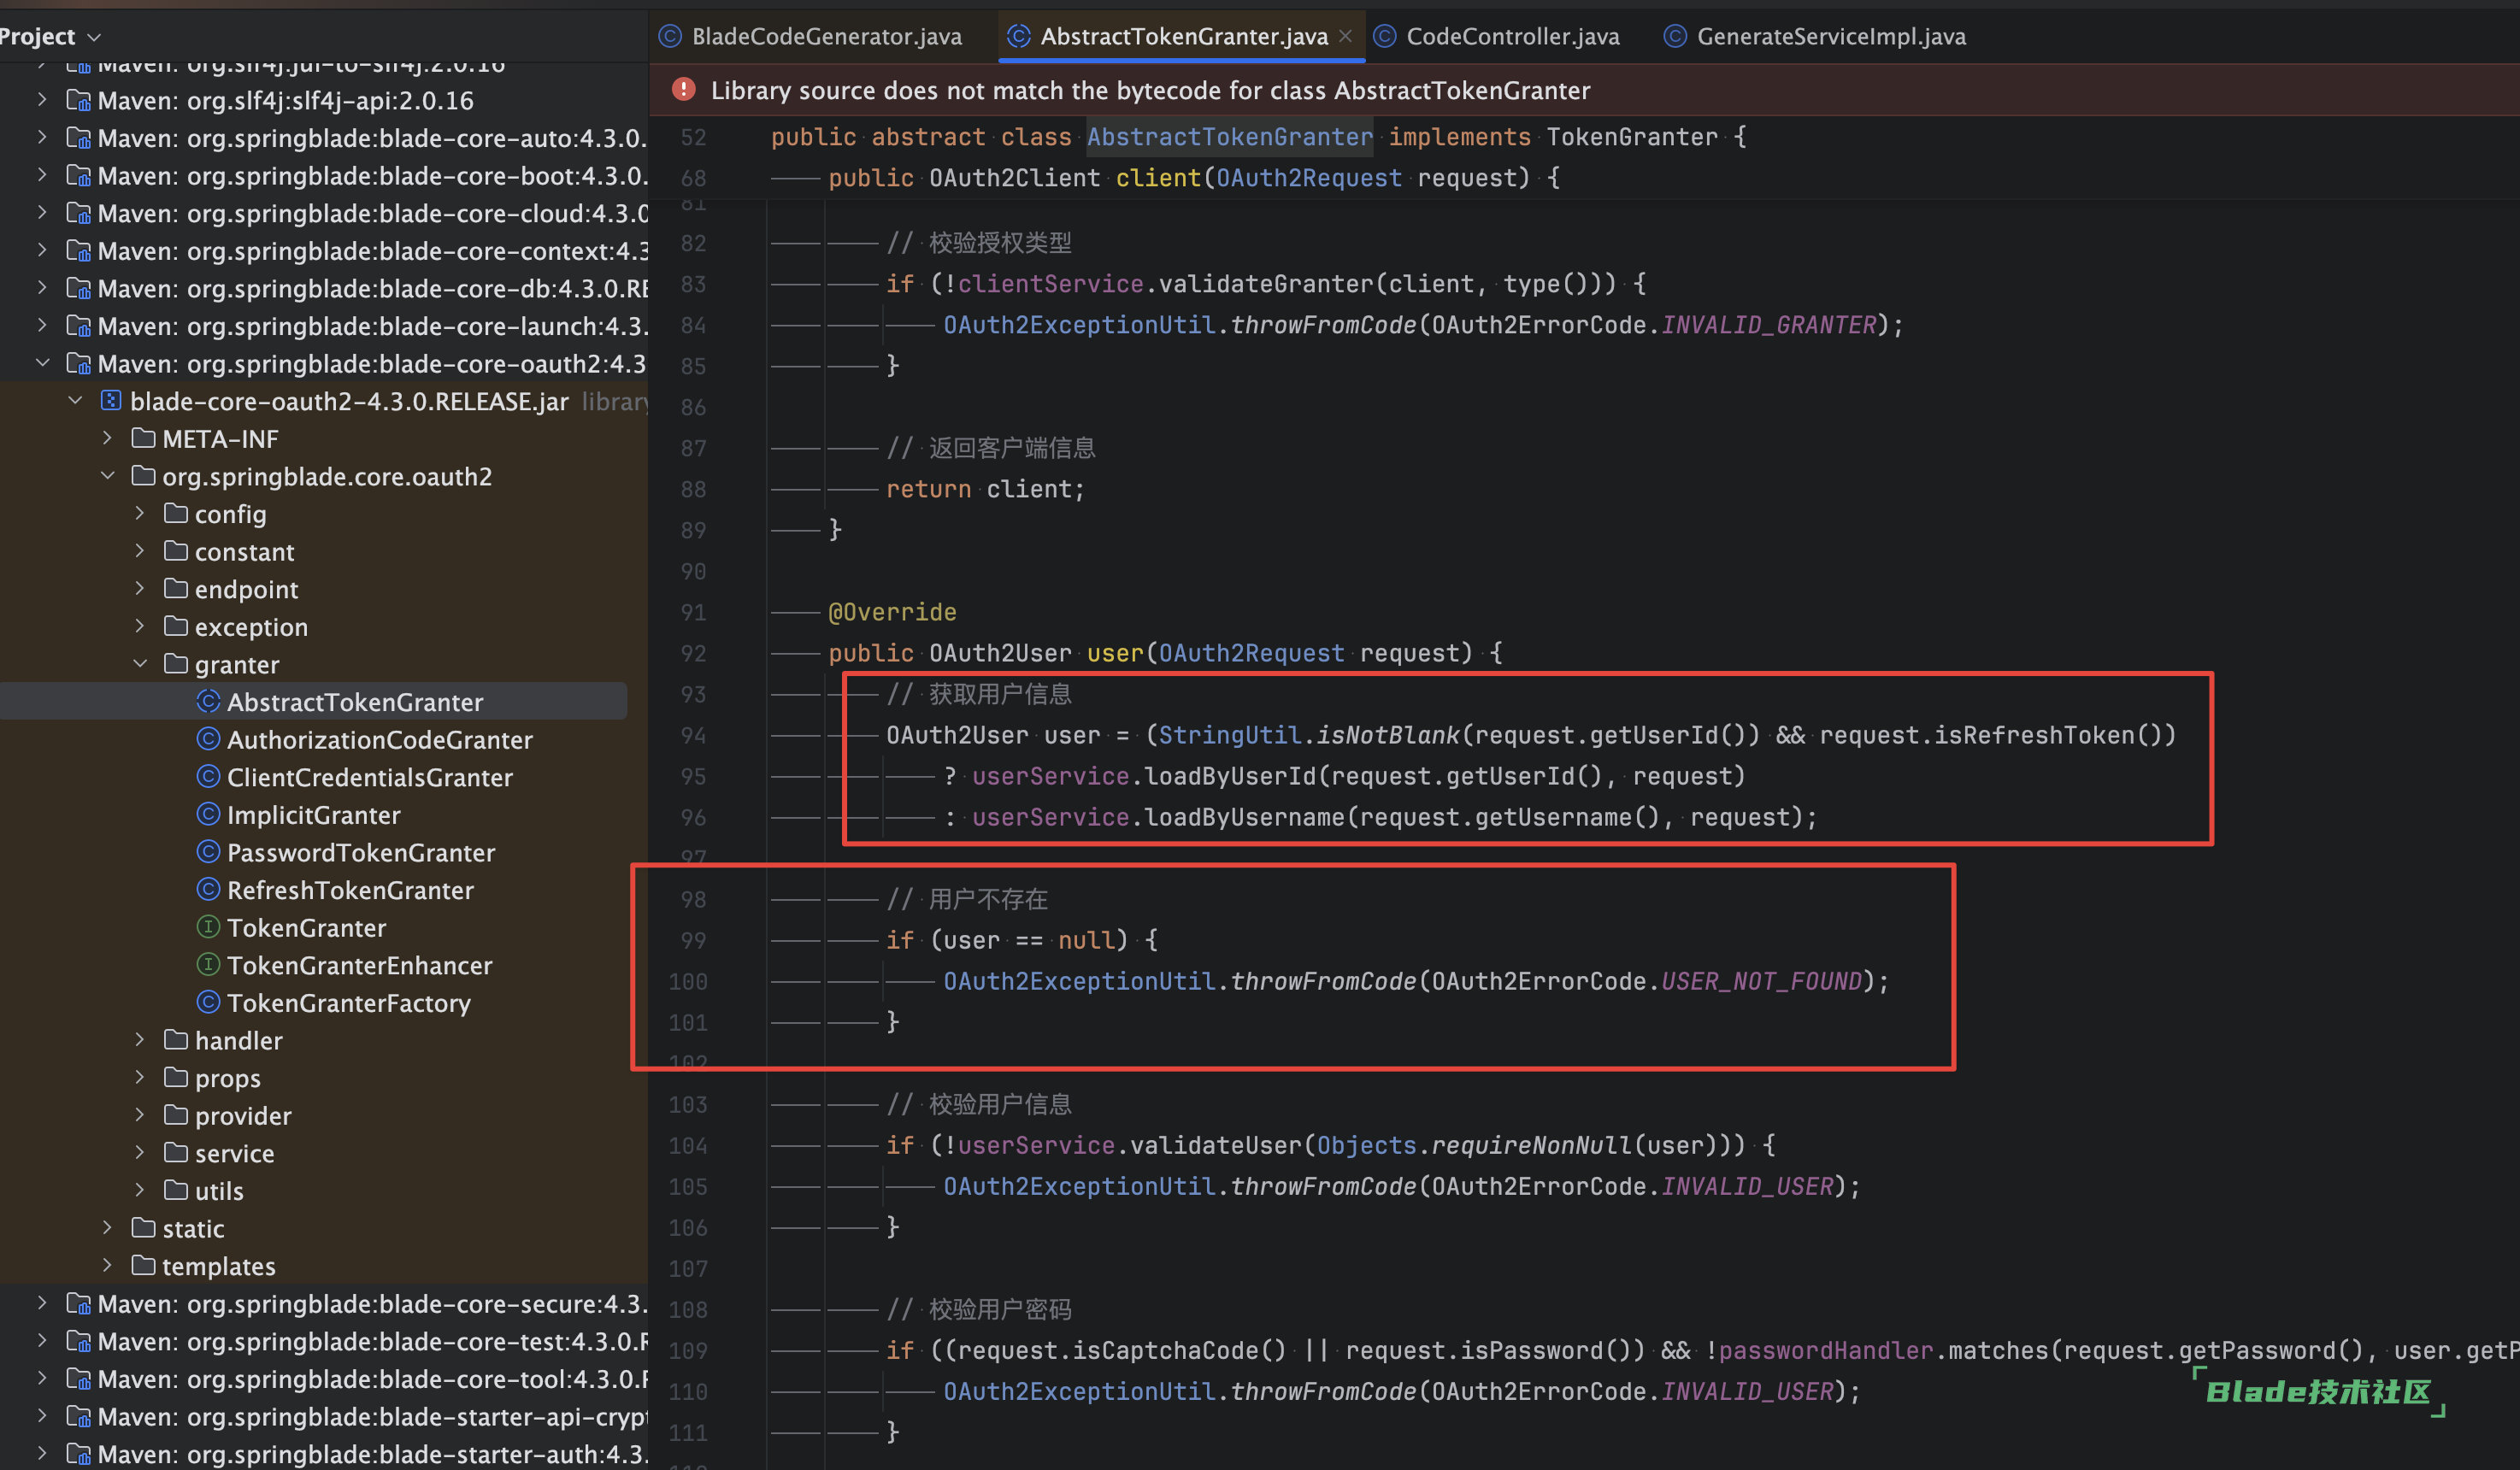The width and height of the screenshot is (2520, 1470).
Task: Click the granter folder icon
Action: point(176,664)
